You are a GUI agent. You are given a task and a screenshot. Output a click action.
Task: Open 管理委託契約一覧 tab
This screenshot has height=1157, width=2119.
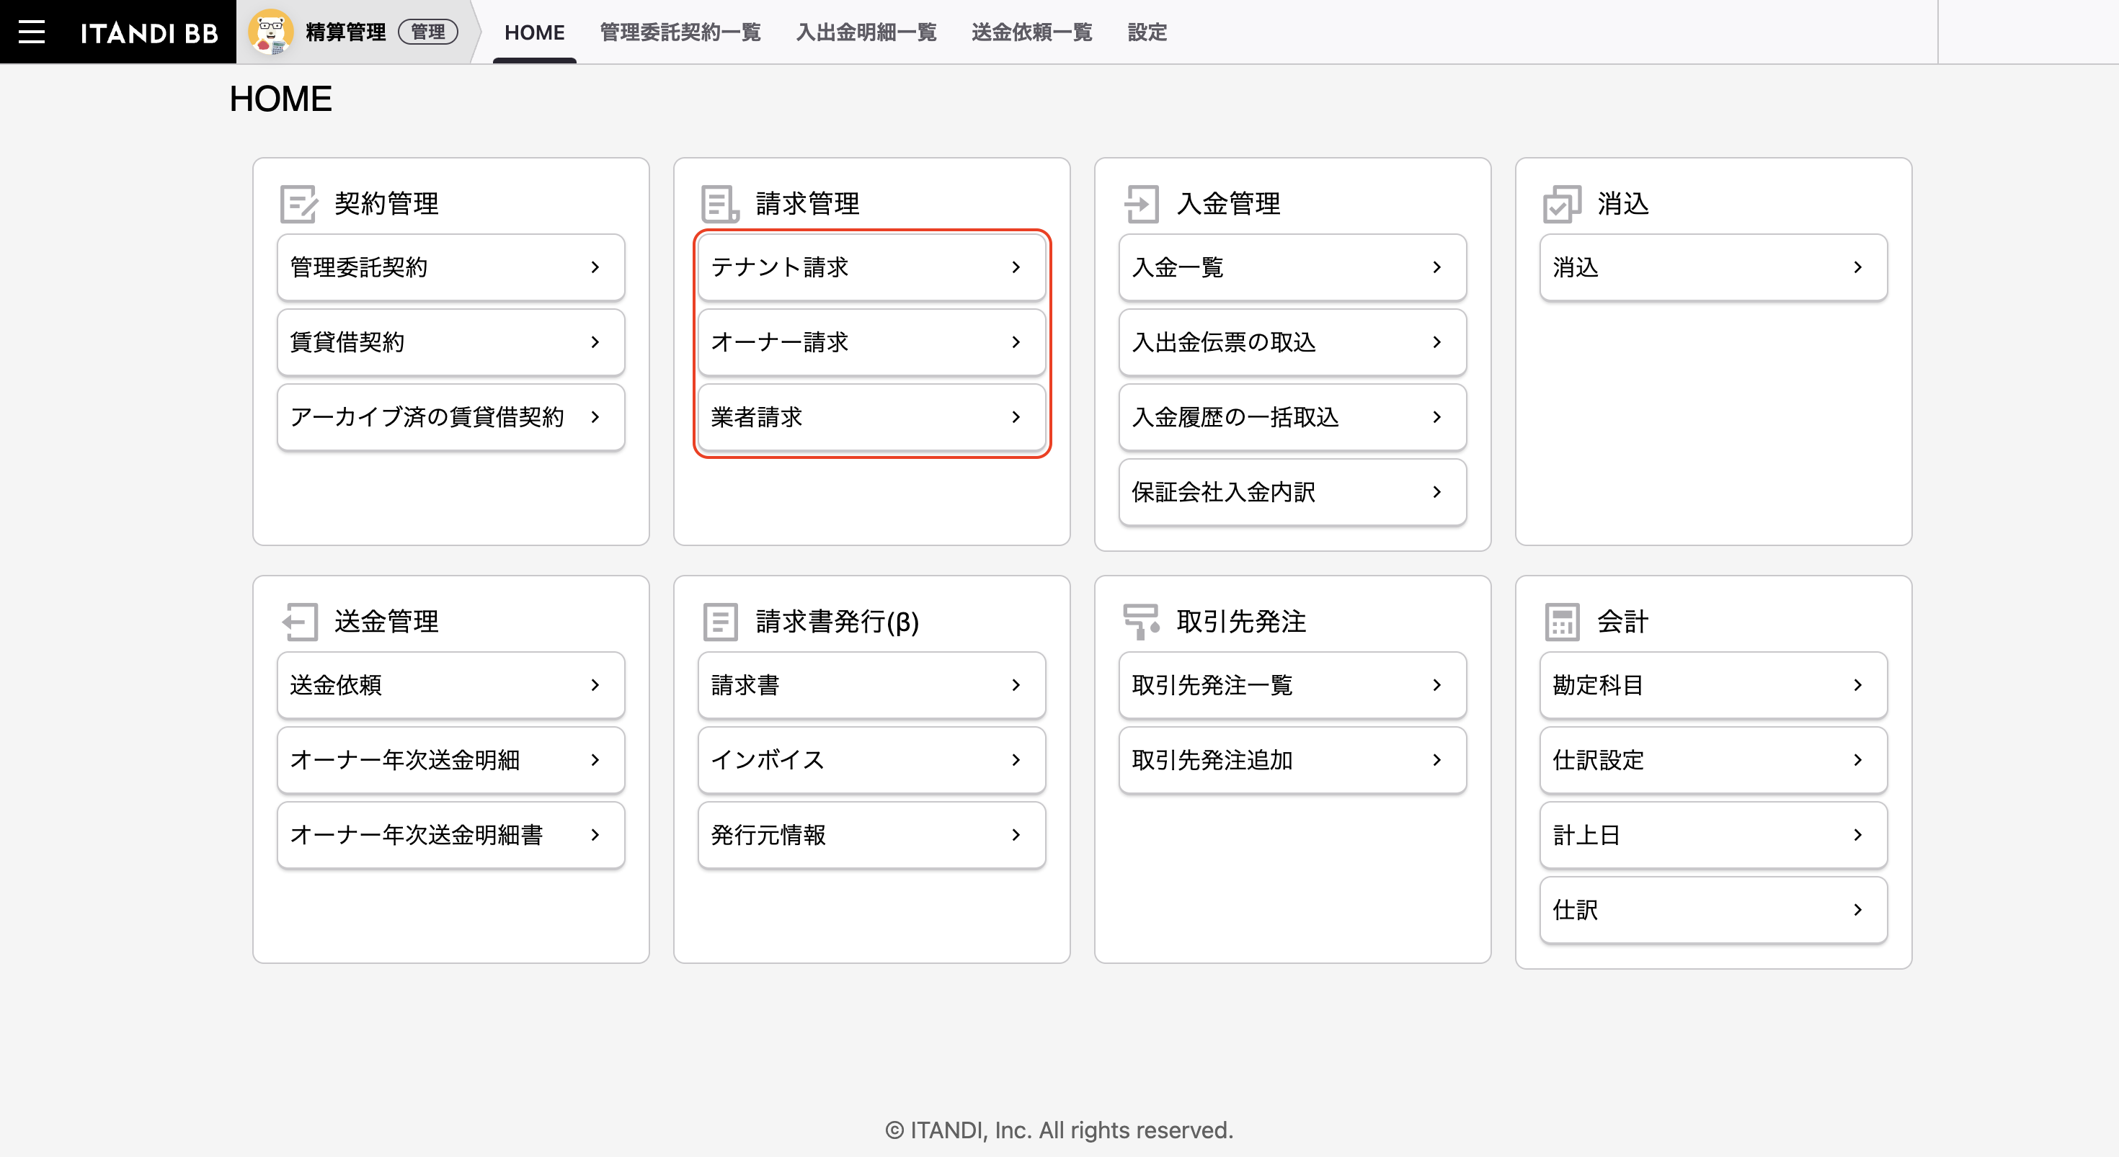[x=680, y=32]
